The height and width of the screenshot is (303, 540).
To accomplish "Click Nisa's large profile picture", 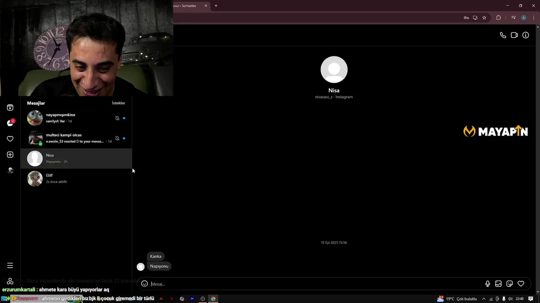I will 334,69.
